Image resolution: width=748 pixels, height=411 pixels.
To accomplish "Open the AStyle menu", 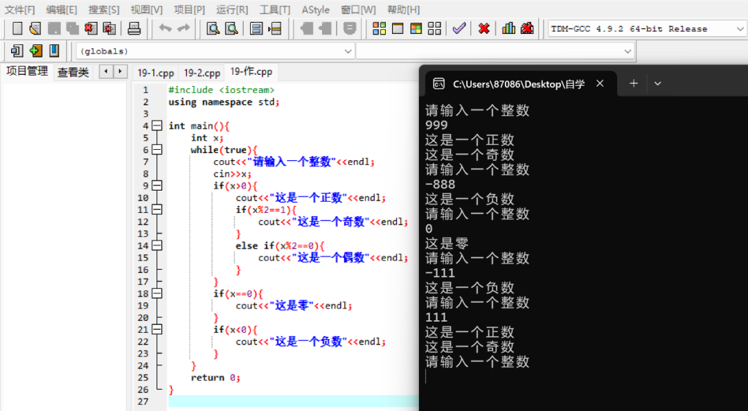I will tap(315, 10).
